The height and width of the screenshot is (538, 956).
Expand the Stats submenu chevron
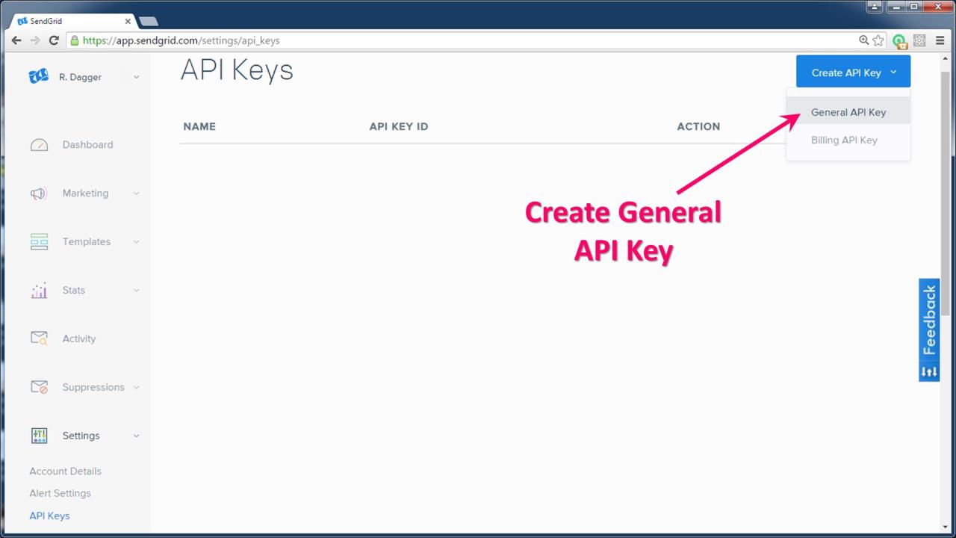pyautogui.click(x=136, y=291)
